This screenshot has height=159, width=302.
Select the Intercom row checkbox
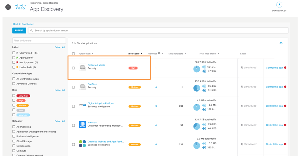73,125
